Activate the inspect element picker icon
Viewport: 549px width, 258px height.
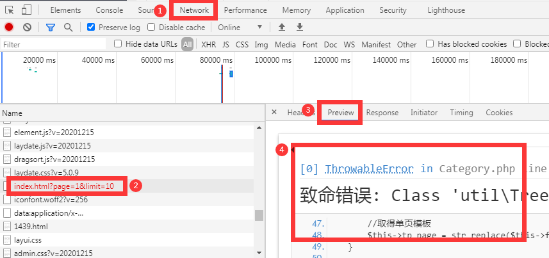10,10
